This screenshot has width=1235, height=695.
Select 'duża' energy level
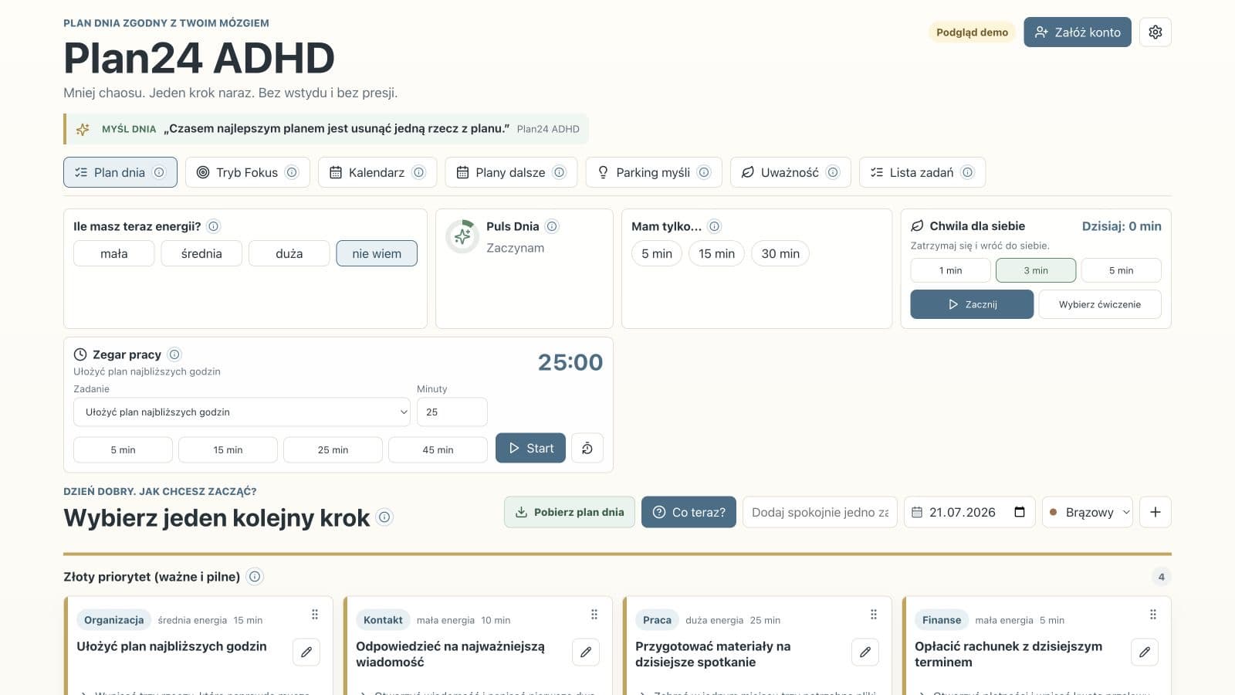tap(289, 253)
